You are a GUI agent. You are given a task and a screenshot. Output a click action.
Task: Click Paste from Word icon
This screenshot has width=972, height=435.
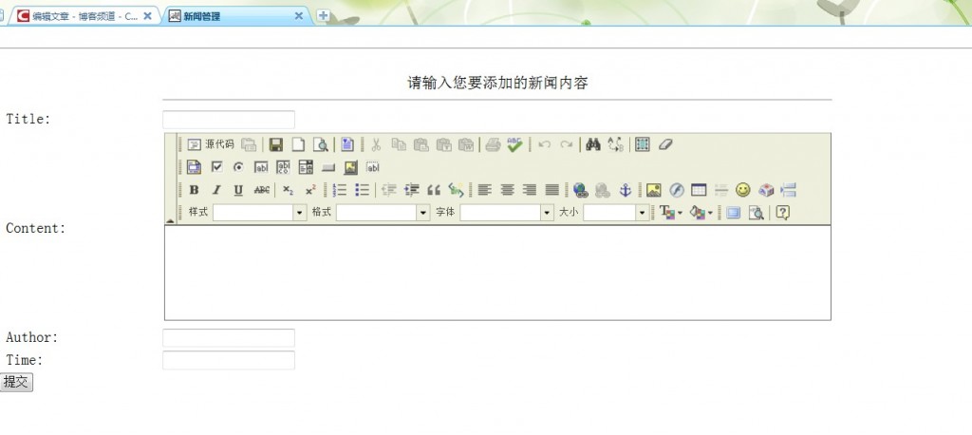[x=466, y=144]
